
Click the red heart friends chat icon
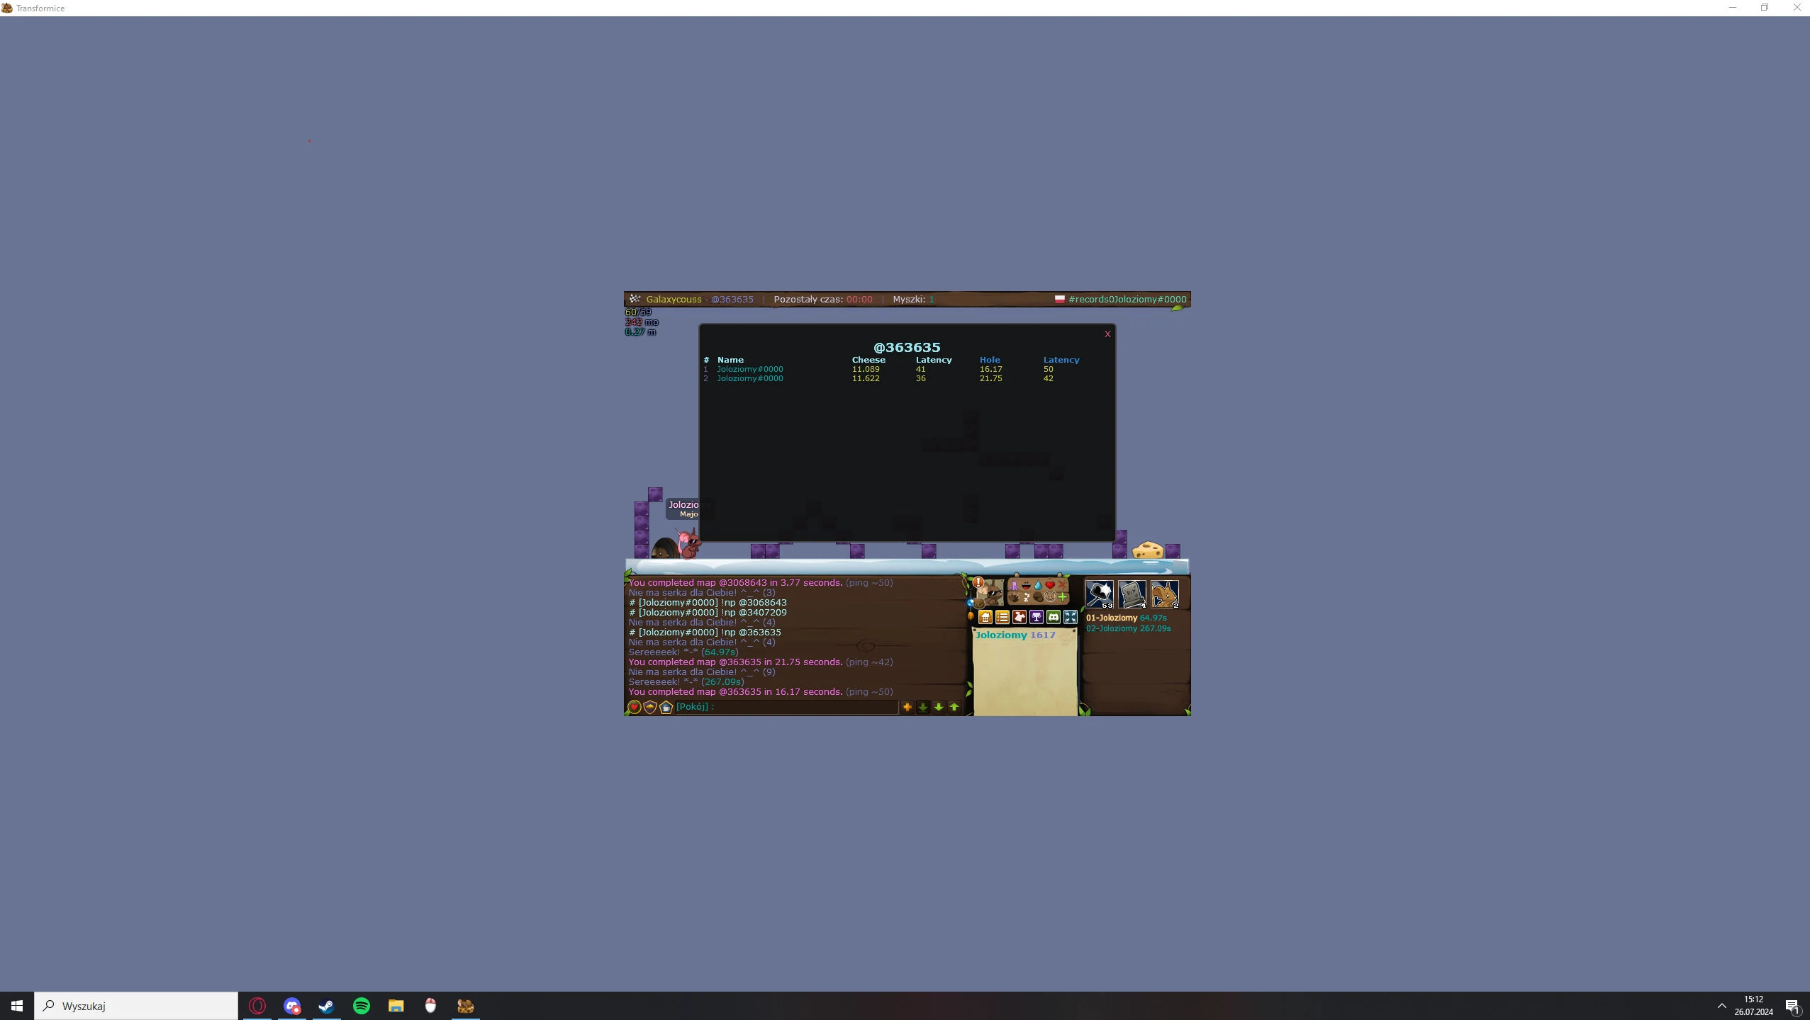tap(635, 707)
